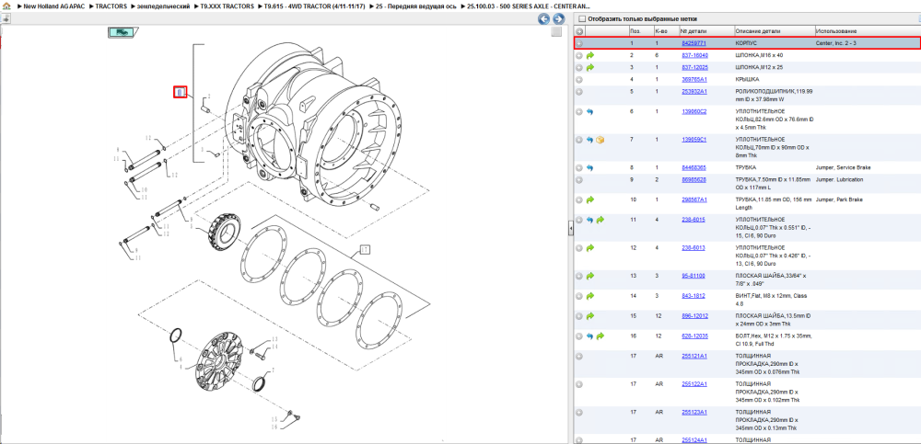The image size is (921, 444).
Task: Select the 'КРЫШКА' description text
Action: 747,79
